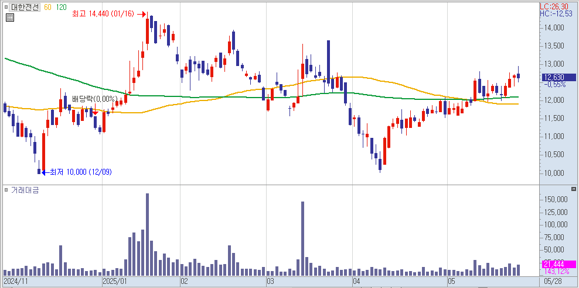Close the 거래대금 volume panel
The width and height of the screenshot is (579, 288).
[x=574, y=189]
